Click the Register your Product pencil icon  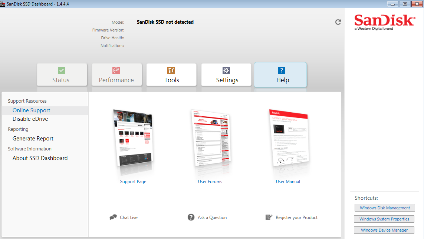269,217
